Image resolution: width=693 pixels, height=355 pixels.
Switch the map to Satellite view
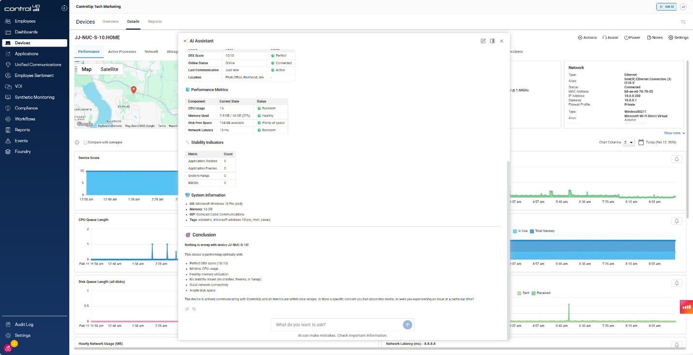110,69
